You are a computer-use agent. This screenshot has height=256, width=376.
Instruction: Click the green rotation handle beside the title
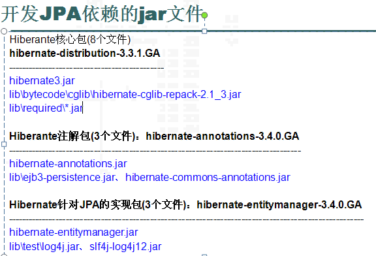point(204,16)
